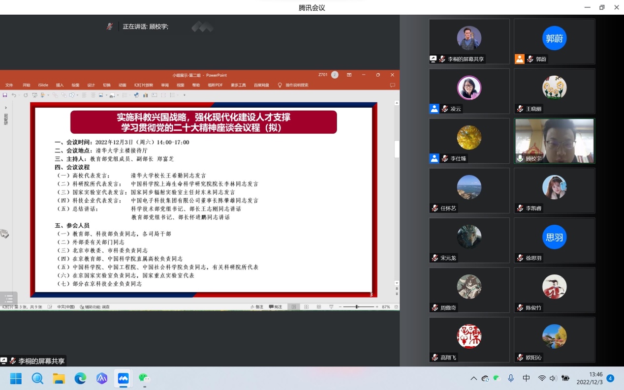Switch to reading view in status bar
The image size is (624, 390).
[x=318, y=307]
